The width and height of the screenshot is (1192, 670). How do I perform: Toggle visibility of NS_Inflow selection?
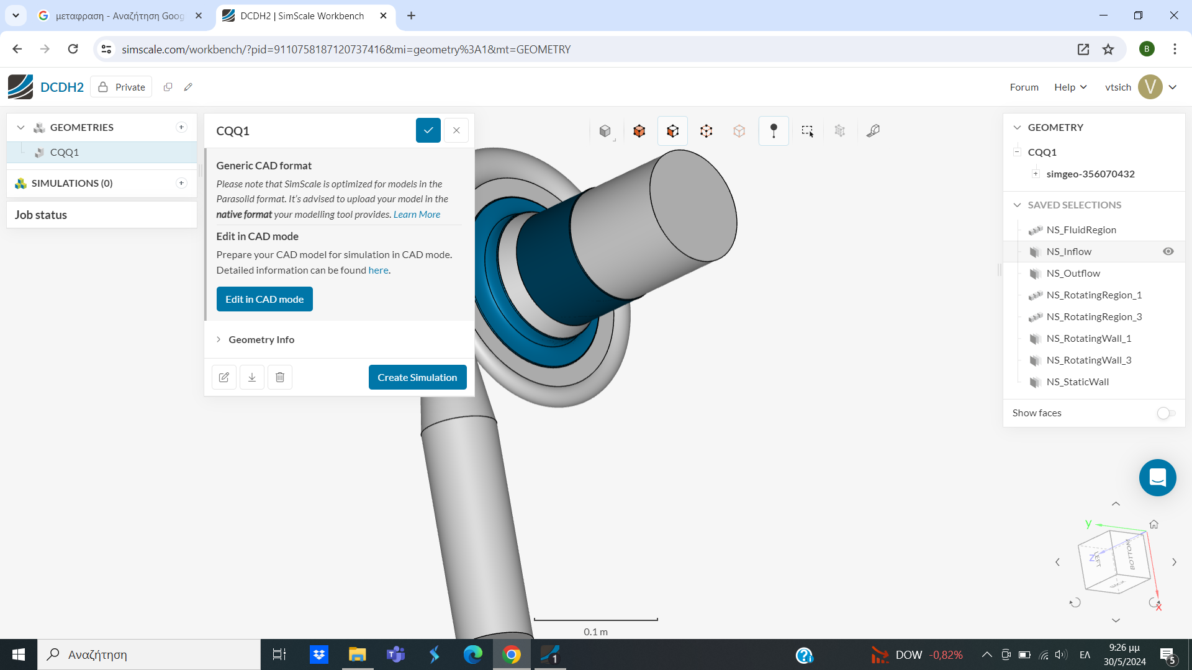[x=1169, y=251]
